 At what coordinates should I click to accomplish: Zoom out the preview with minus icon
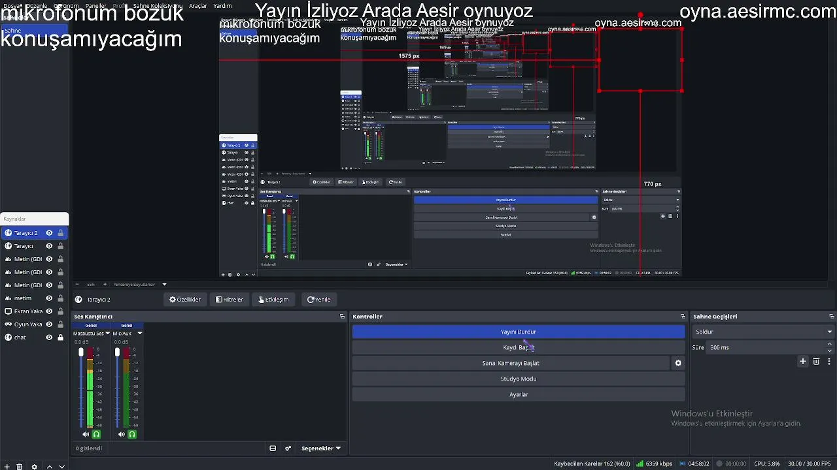point(77,284)
